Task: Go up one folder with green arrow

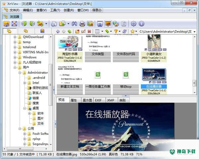Action: pos(70,31)
